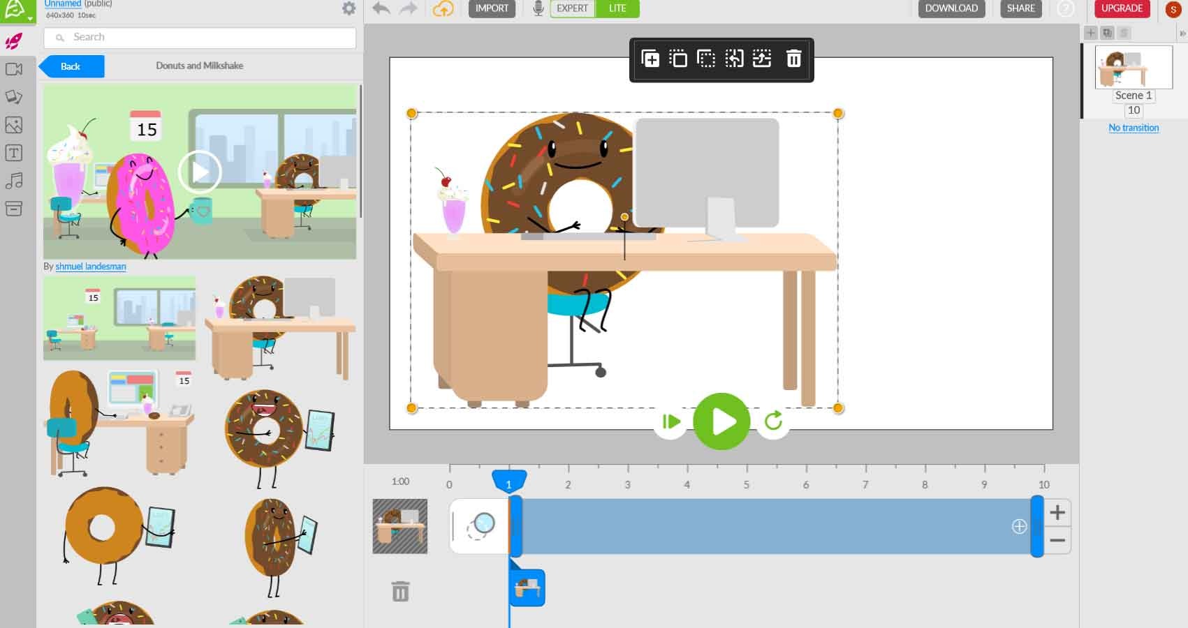
Task: Click the timeline playhead at 1
Action: (509, 482)
